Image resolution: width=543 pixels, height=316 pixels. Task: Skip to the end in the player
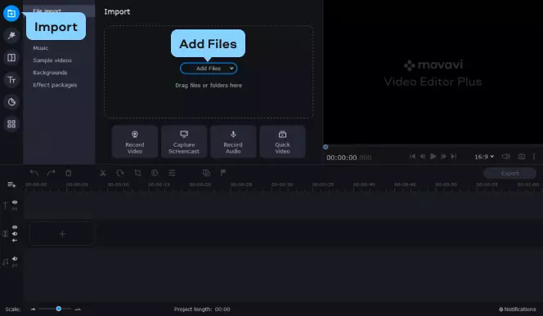click(x=454, y=157)
